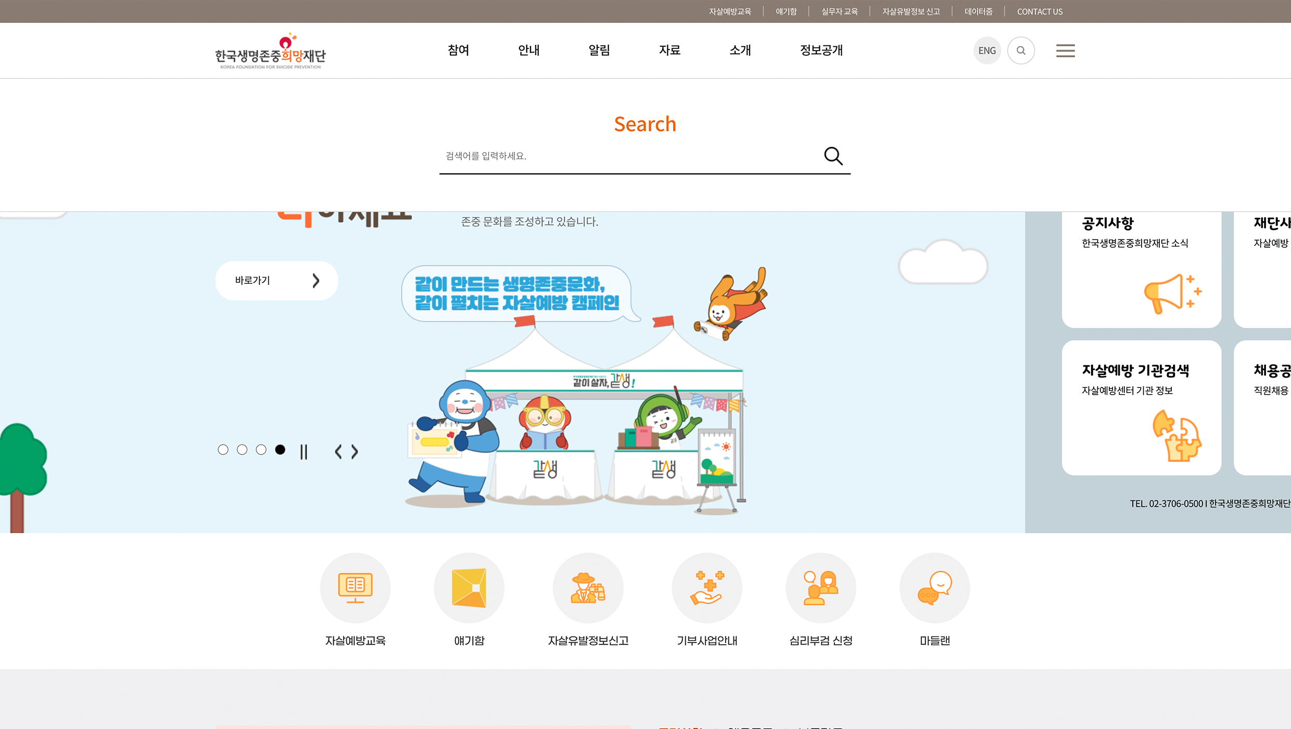Click the megaphone icon on 공지사항 card

tap(1173, 294)
